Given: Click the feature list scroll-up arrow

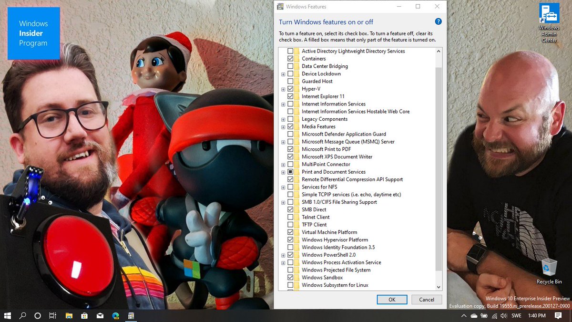Looking at the screenshot, I should click(x=439, y=51).
